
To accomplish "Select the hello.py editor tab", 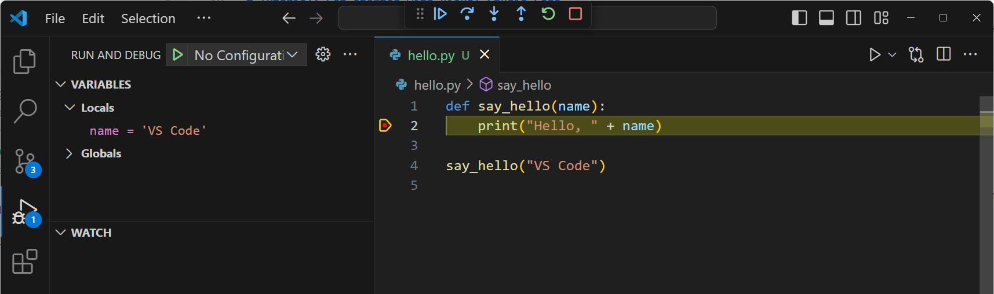I will tap(431, 55).
